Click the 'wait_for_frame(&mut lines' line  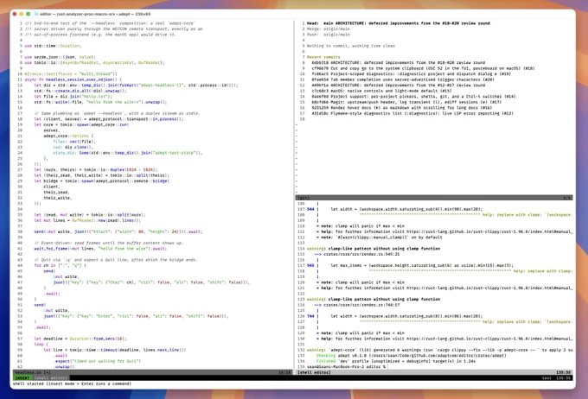(100, 249)
